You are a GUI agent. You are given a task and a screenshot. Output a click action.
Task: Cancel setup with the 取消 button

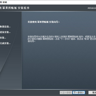(92, 93)
